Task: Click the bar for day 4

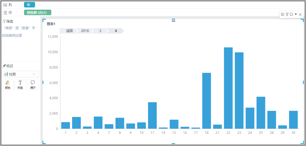Action: point(98,123)
